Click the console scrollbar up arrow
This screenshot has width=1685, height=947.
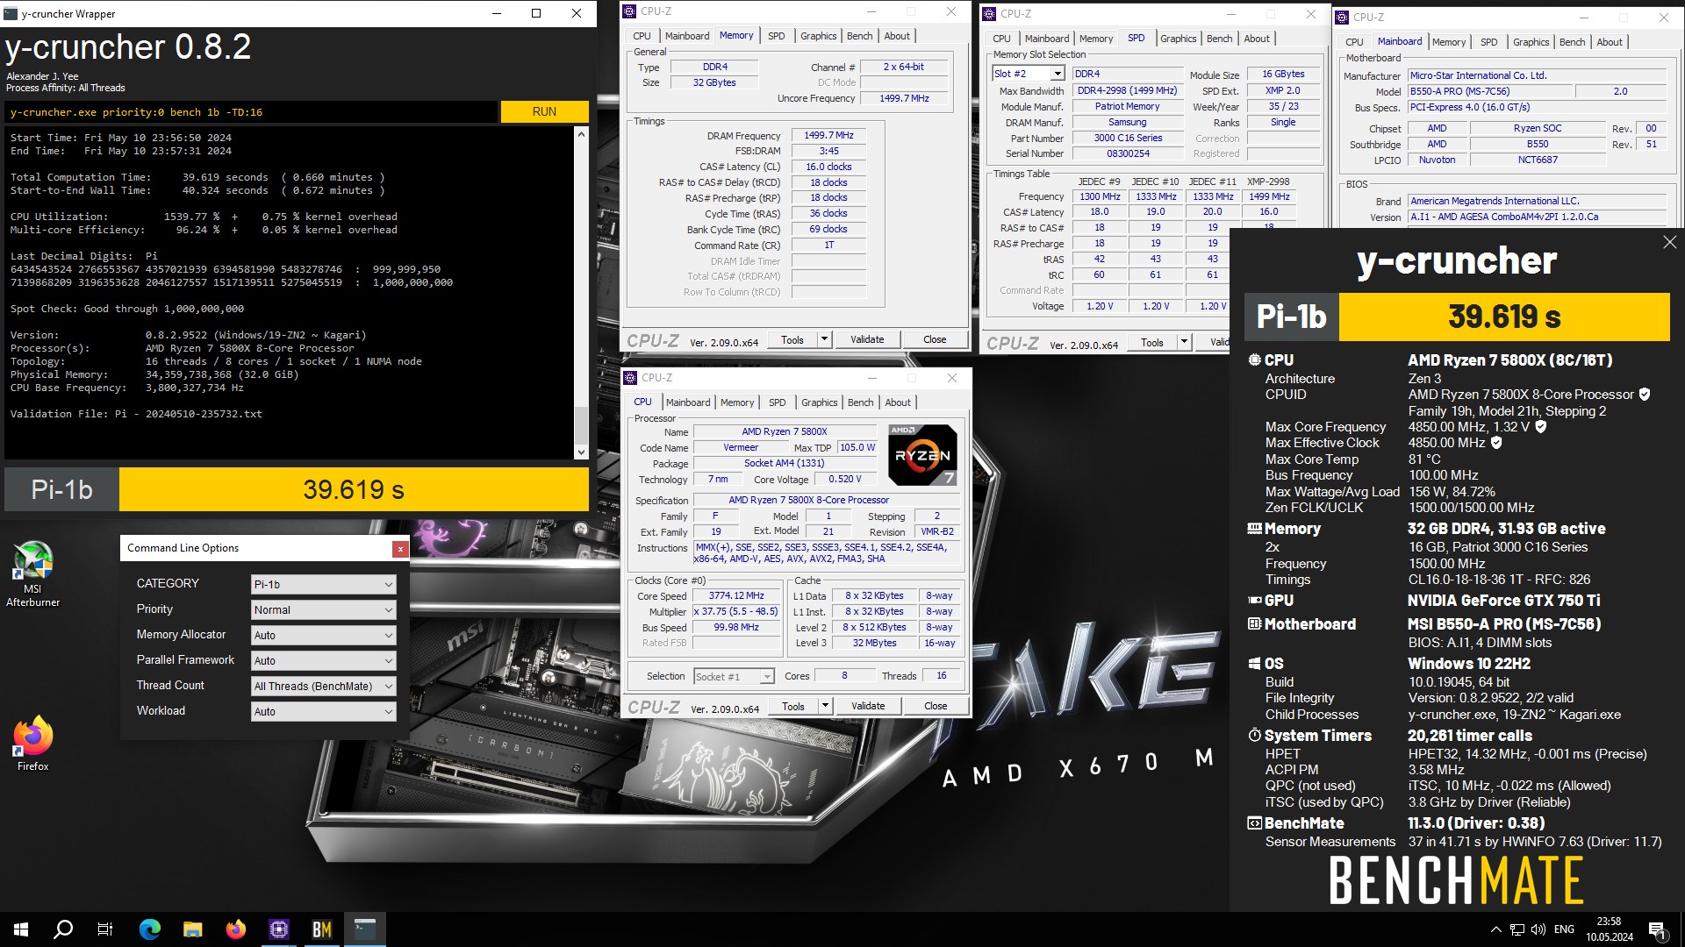tap(581, 134)
